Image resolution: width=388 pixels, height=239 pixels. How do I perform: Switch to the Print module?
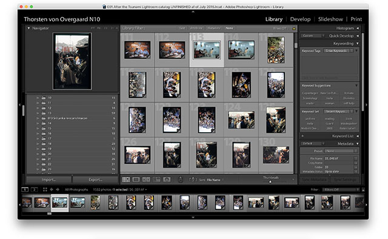point(356,19)
